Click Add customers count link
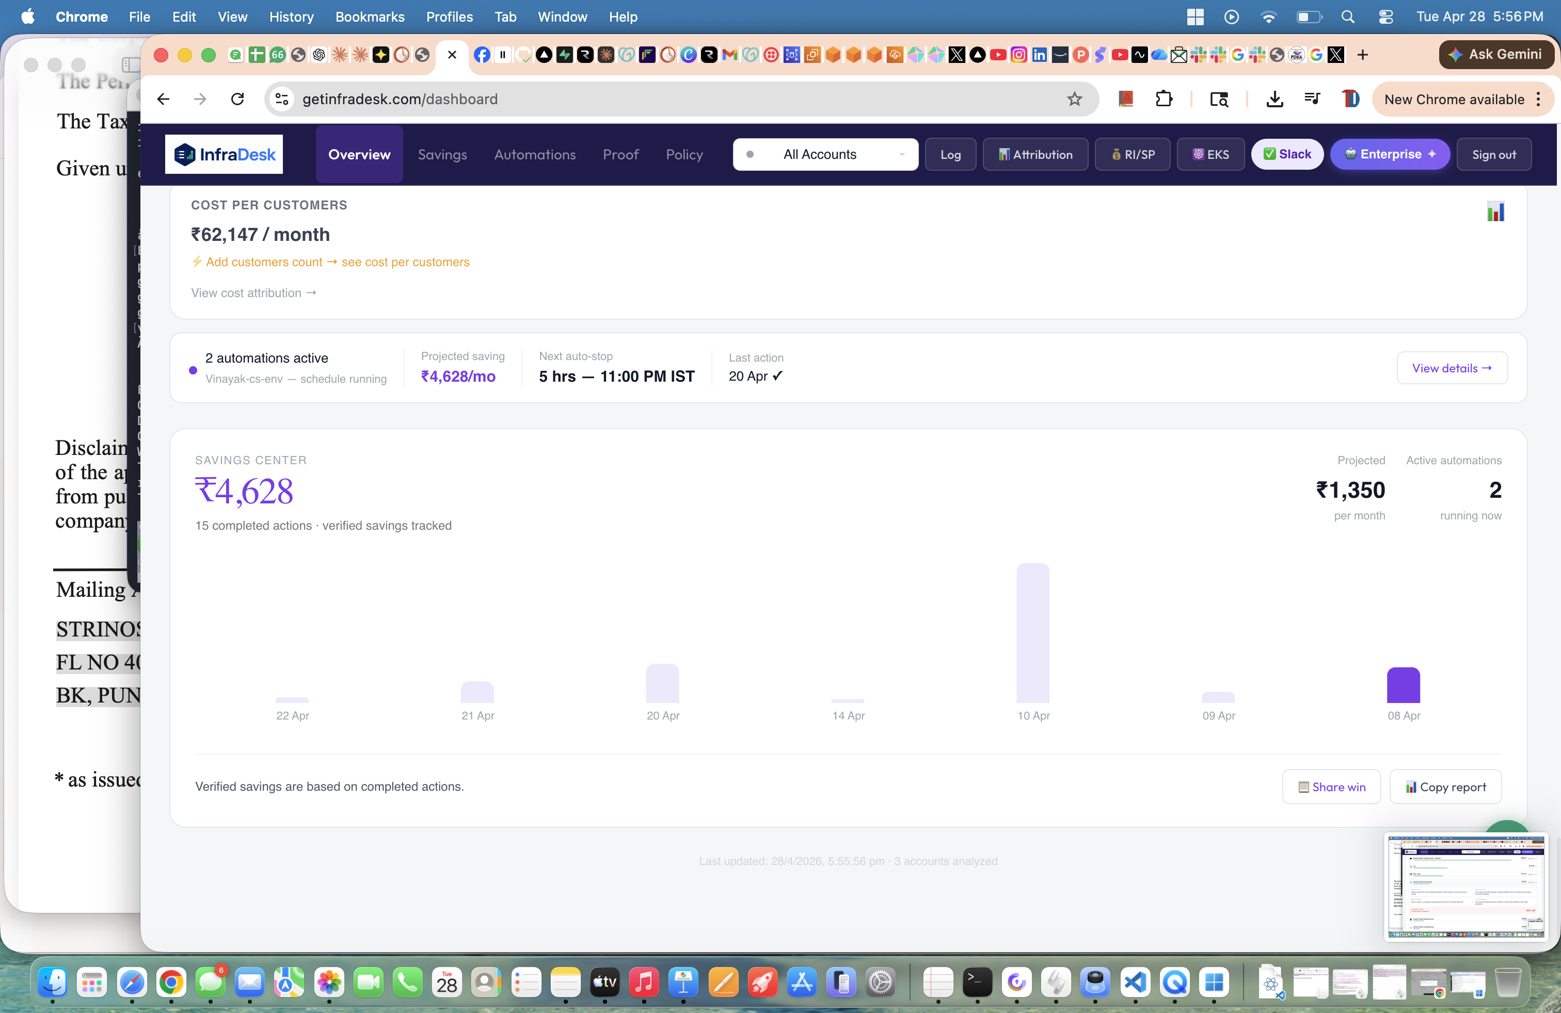Screen dimensions: 1561x1013 [330, 262]
